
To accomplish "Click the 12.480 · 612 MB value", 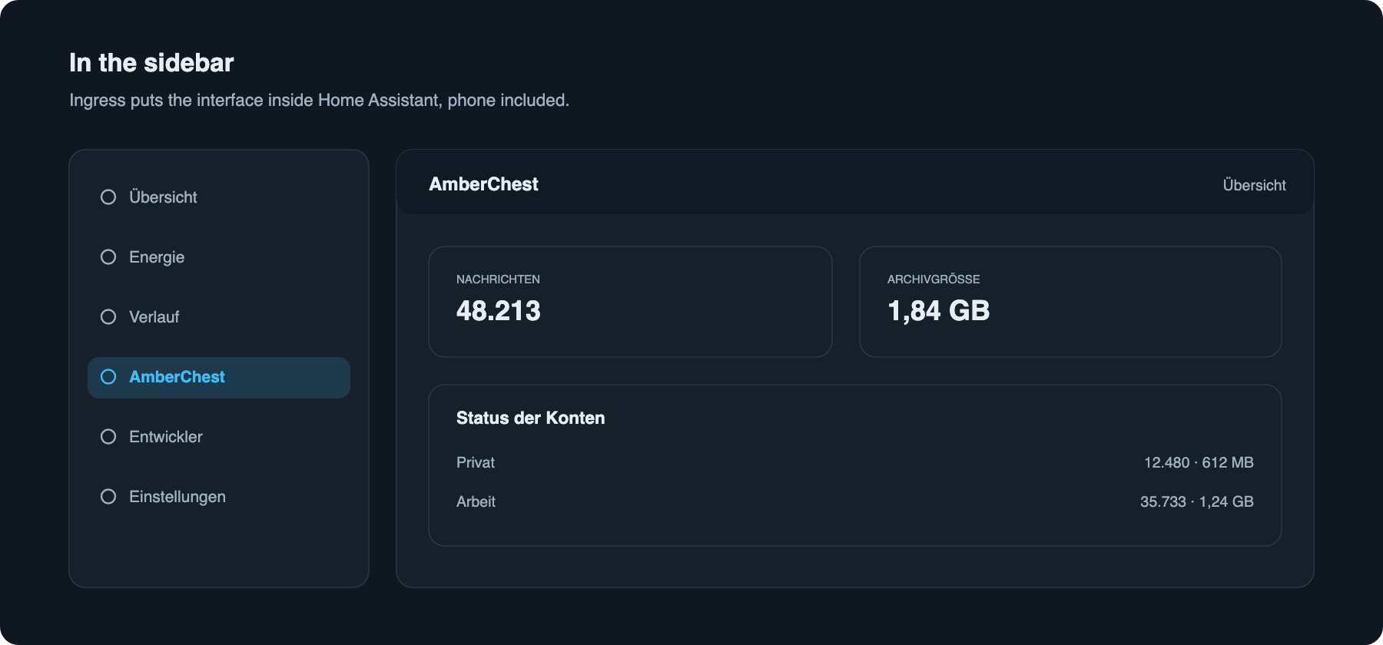I will point(1199,462).
